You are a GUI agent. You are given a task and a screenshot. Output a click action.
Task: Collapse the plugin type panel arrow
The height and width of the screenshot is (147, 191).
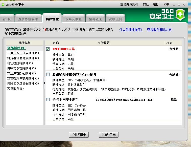44,83
